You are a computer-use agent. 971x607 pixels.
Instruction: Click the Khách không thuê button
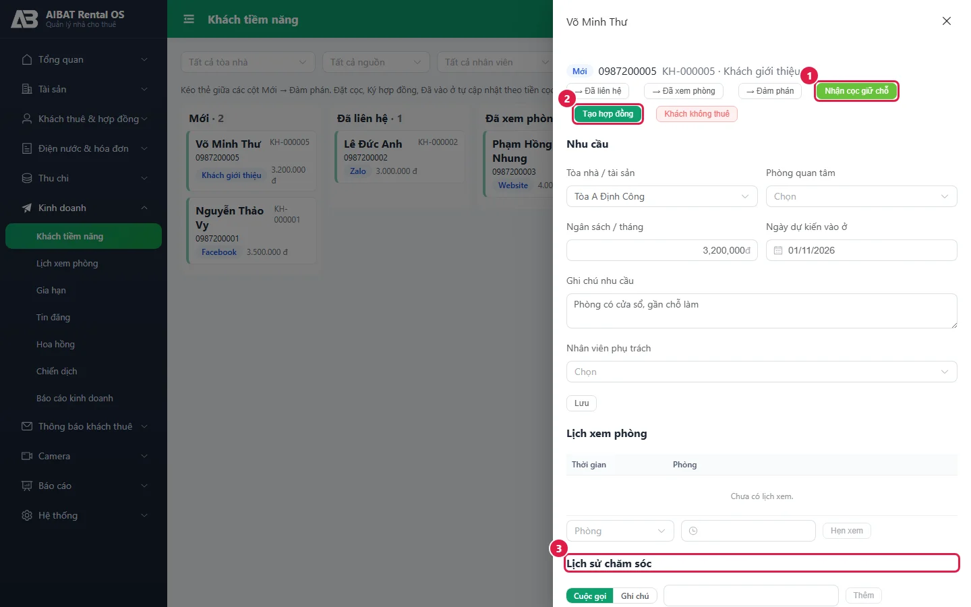[x=697, y=114]
